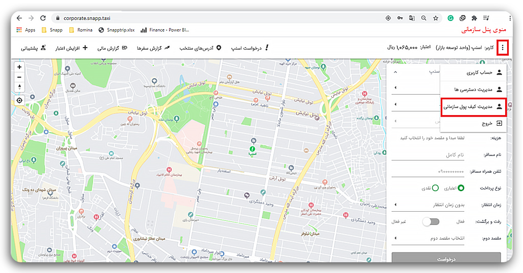Expand the second form row arrow
The width and height of the screenshot is (523, 273).
pyautogui.click(x=396, y=88)
